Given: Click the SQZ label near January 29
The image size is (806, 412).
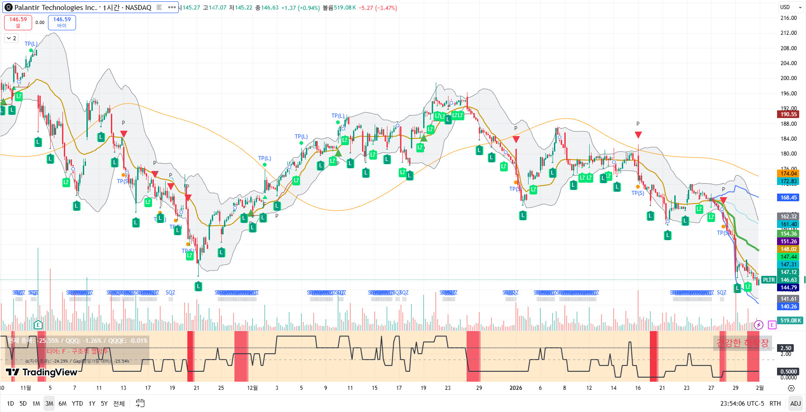Looking at the screenshot, I should click(721, 293).
